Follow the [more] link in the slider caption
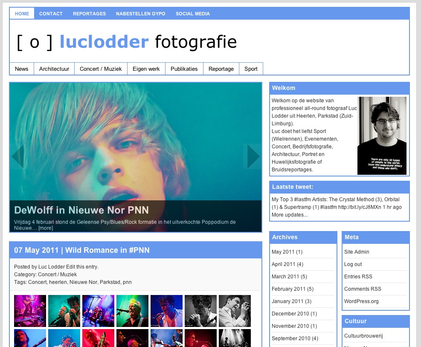This screenshot has height=347, width=421. [46, 228]
